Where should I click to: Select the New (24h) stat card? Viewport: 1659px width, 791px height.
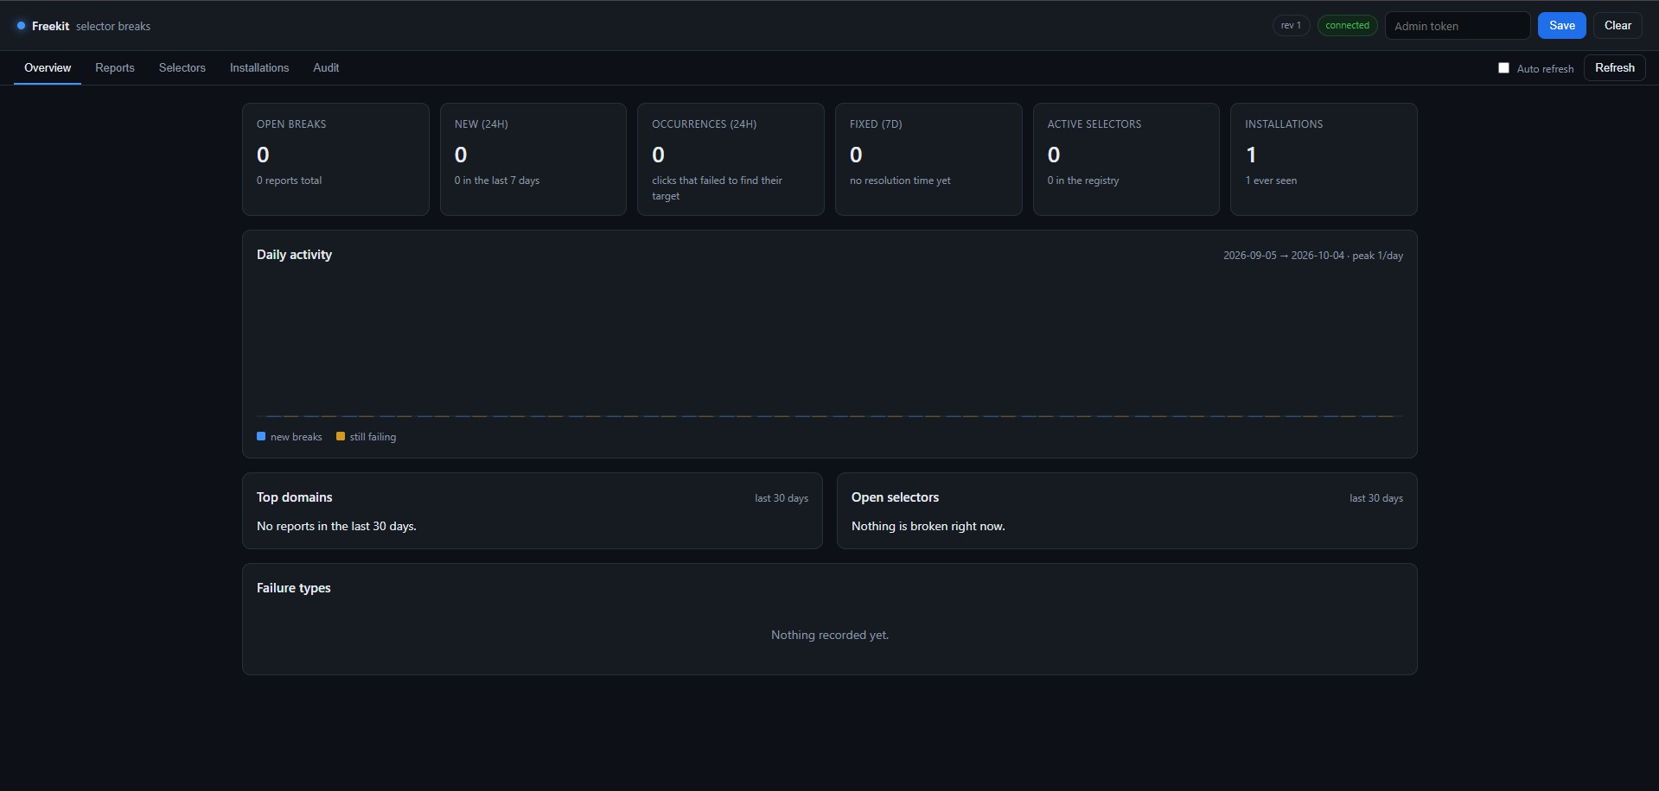[533, 159]
